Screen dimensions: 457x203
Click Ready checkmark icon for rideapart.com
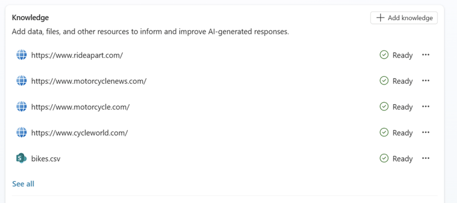[x=384, y=55]
